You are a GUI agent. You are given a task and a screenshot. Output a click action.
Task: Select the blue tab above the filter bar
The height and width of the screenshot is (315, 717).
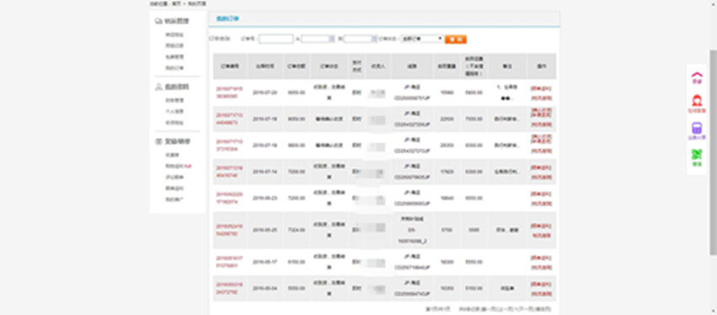point(227,19)
